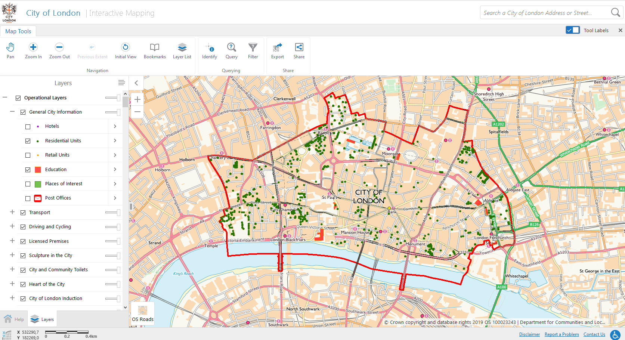
Task: Open the Share tool
Action: (x=298, y=50)
